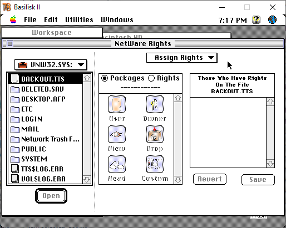Select SYSTEM in the file list

click(x=34, y=159)
